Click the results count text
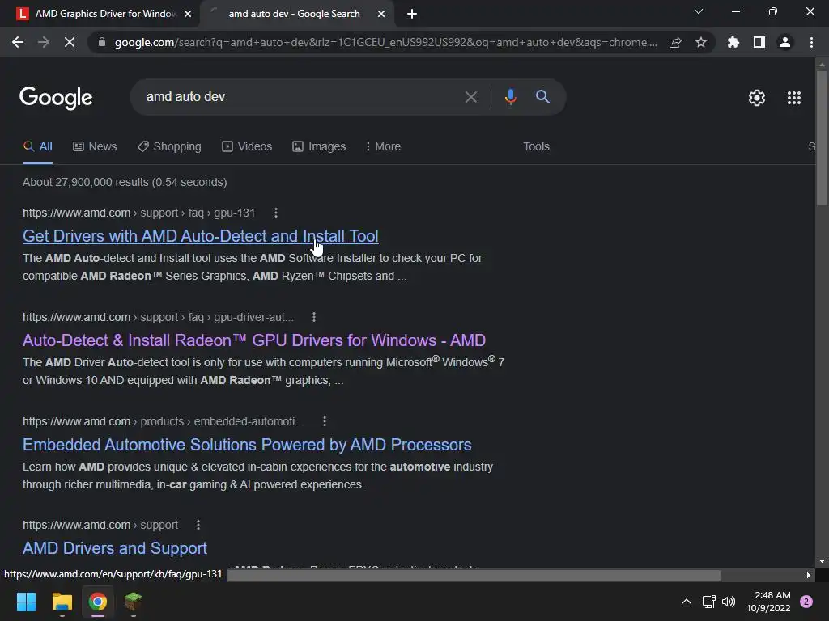 click(125, 182)
